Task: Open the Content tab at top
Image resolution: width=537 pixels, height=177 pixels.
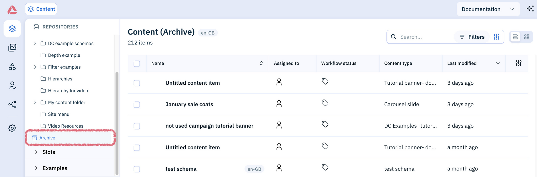Action: tap(41, 9)
